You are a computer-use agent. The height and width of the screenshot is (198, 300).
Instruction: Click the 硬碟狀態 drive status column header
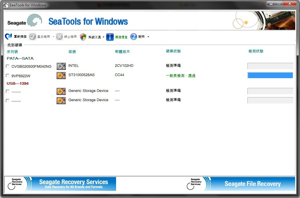173,51
